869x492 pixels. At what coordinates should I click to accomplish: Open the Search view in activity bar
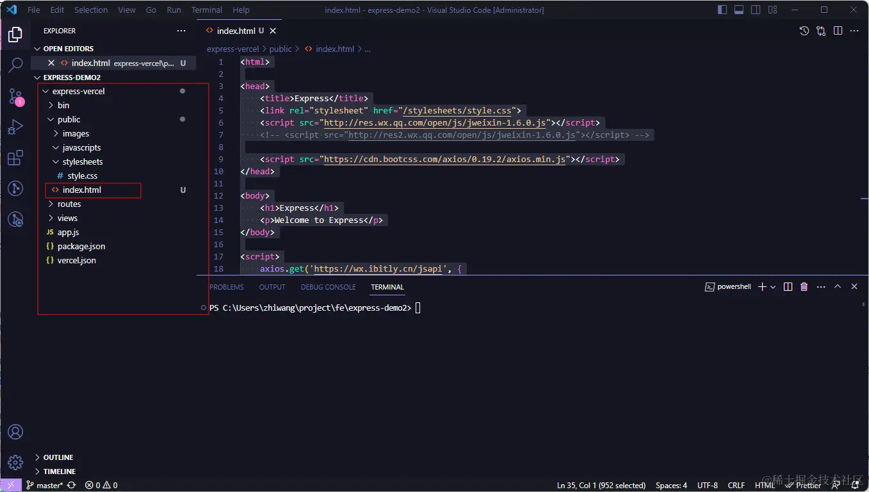[x=15, y=65]
